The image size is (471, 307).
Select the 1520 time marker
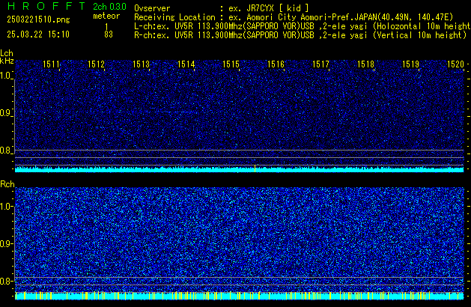(456, 64)
